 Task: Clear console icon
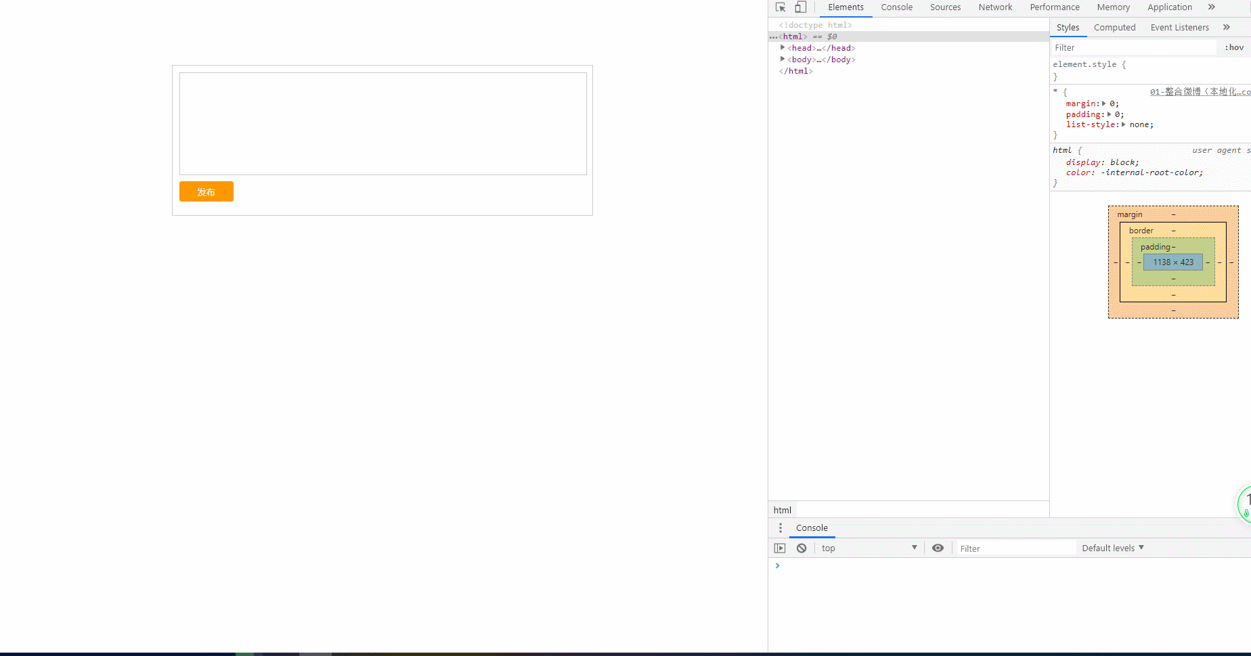[802, 548]
